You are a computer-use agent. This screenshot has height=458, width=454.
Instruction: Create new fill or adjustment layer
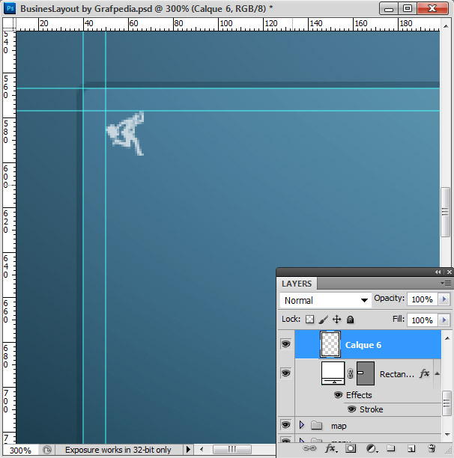[x=371, y=448]
